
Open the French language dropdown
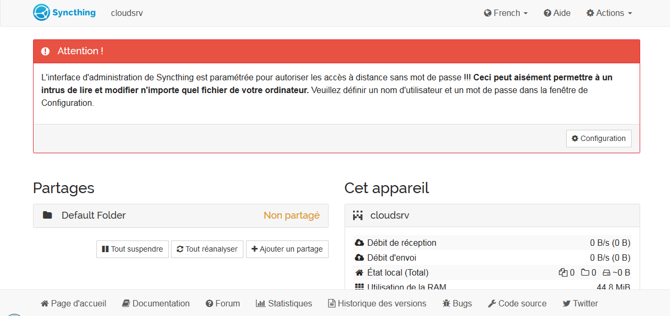coord(506,13)
